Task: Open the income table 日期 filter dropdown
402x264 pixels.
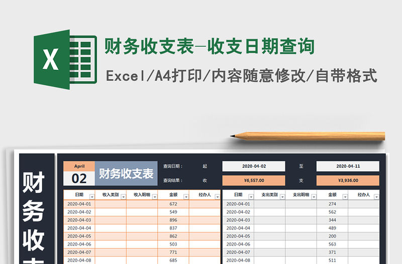Action: 91,196
